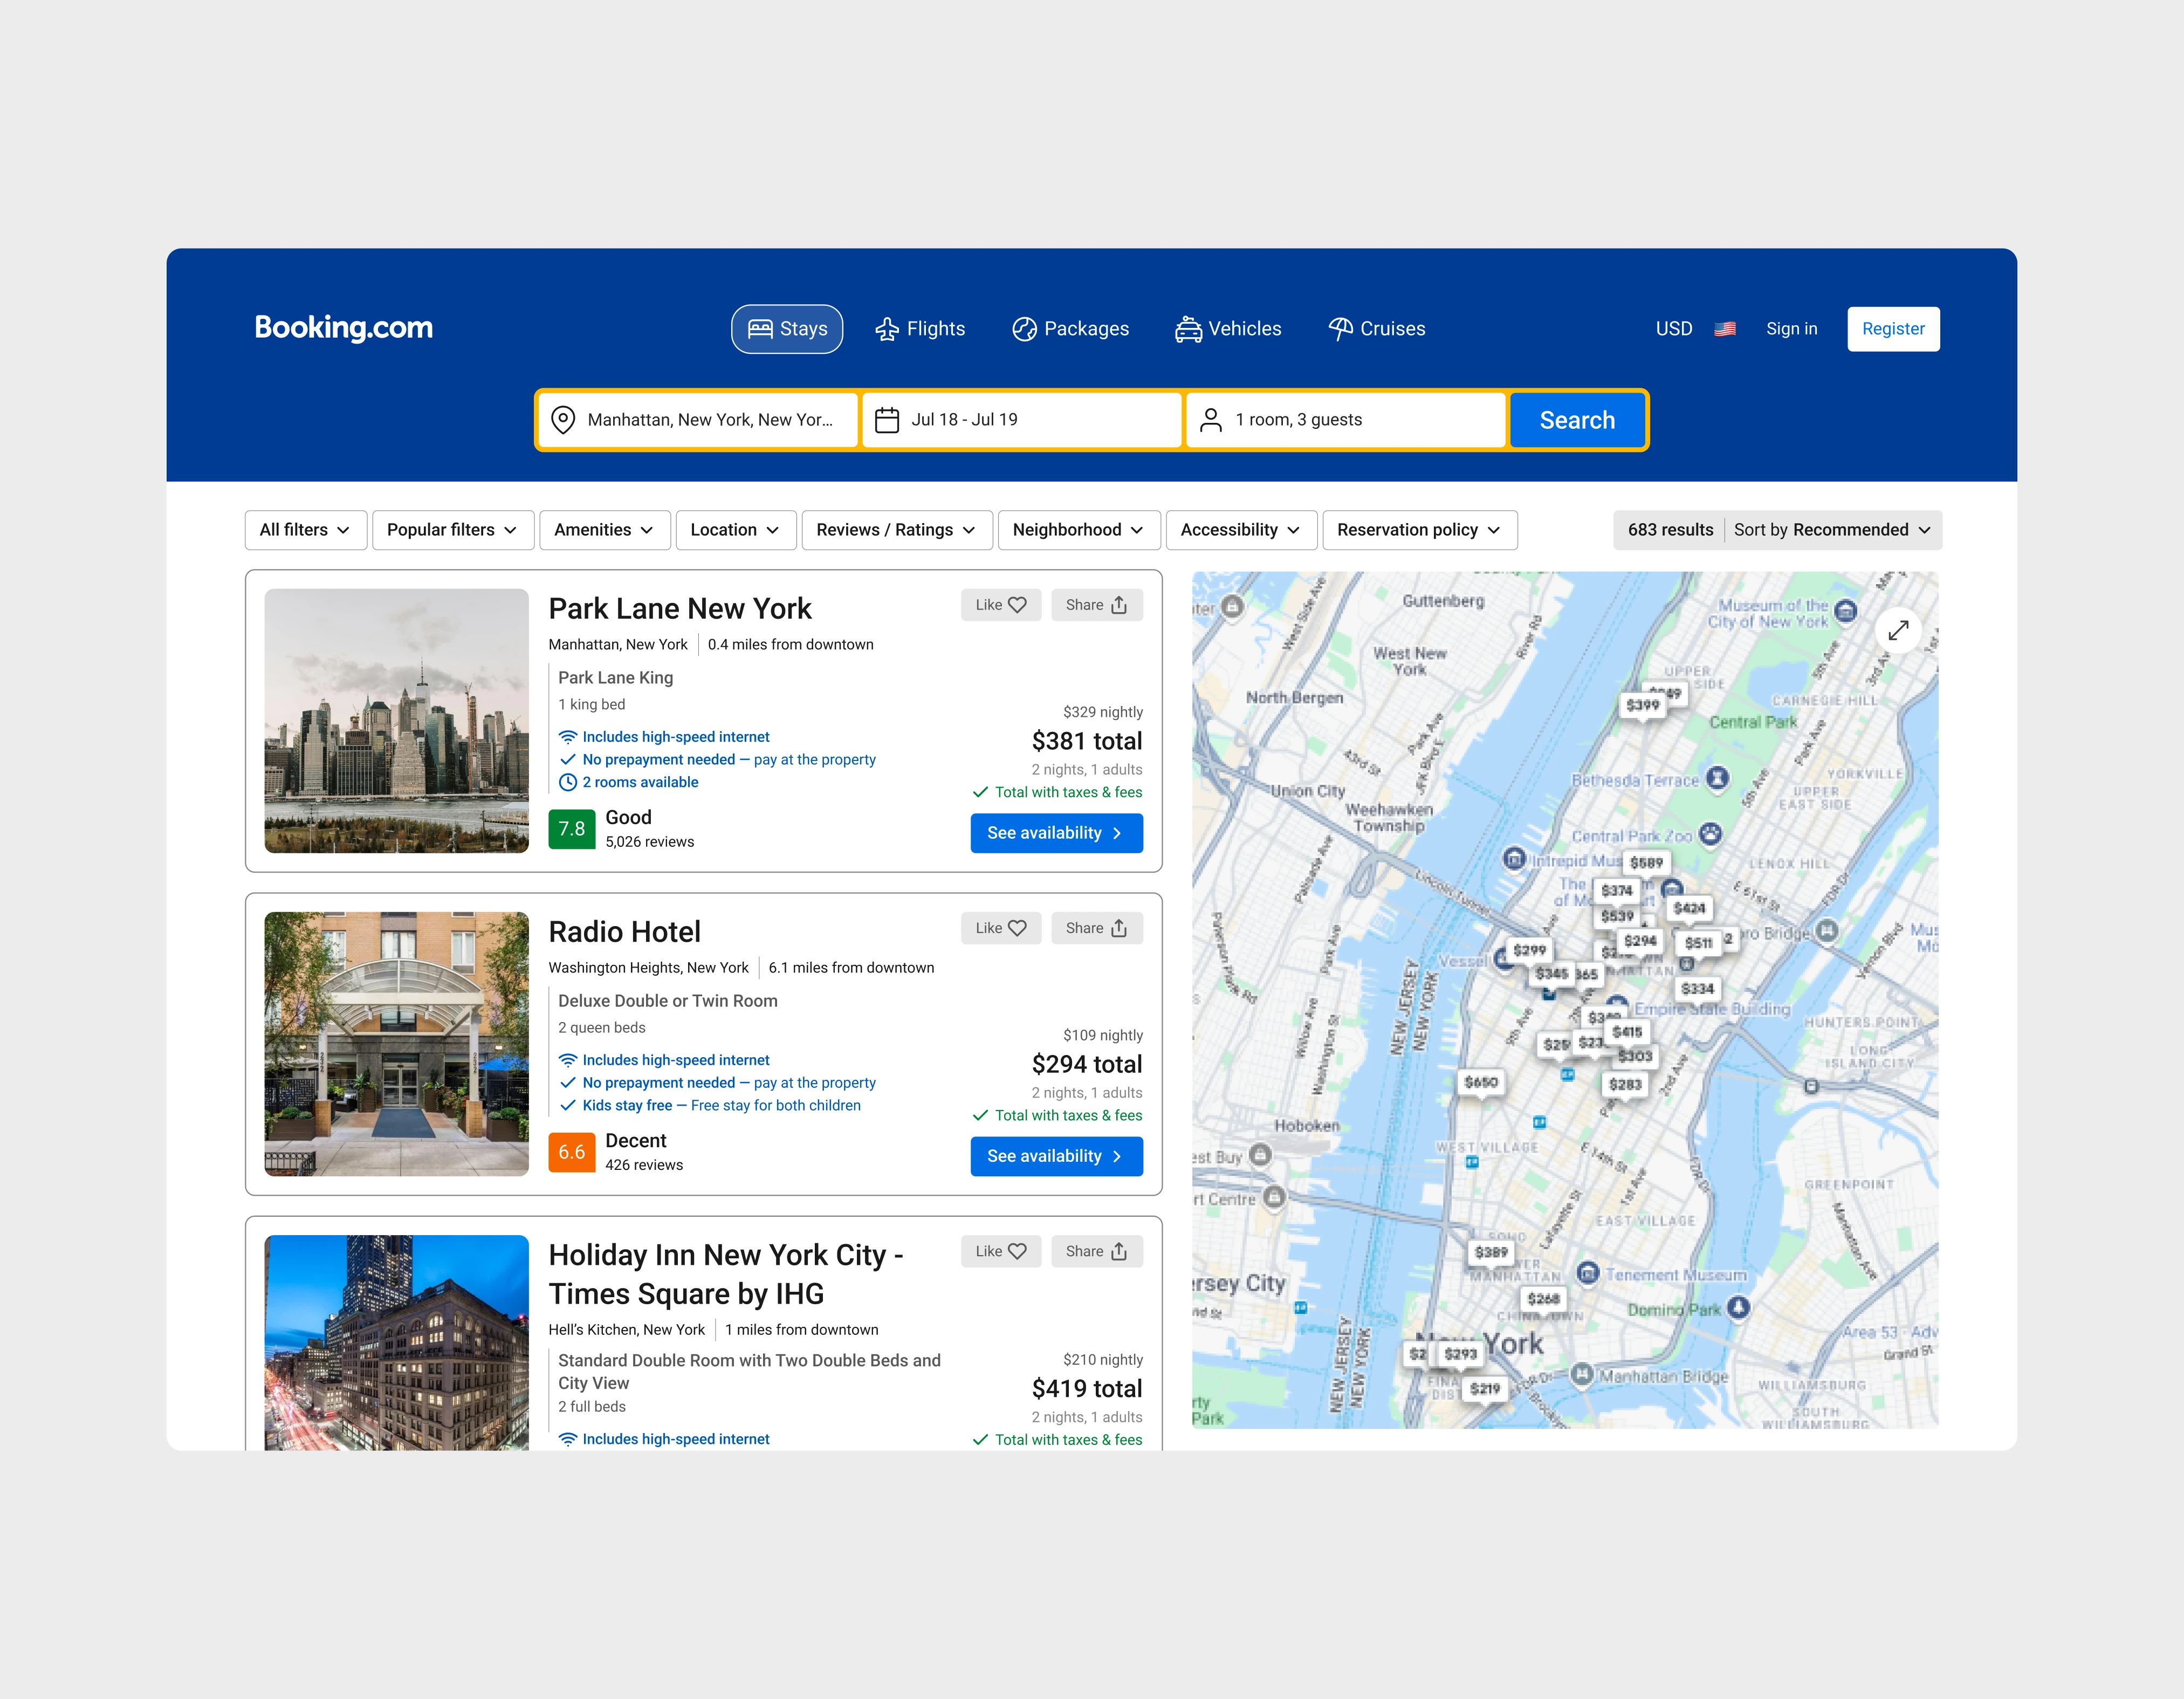The height and width of the screenshot is (1699, 2184).
Task: Open the Reviews / Ratings filter menu
Action: coord(896,530)
